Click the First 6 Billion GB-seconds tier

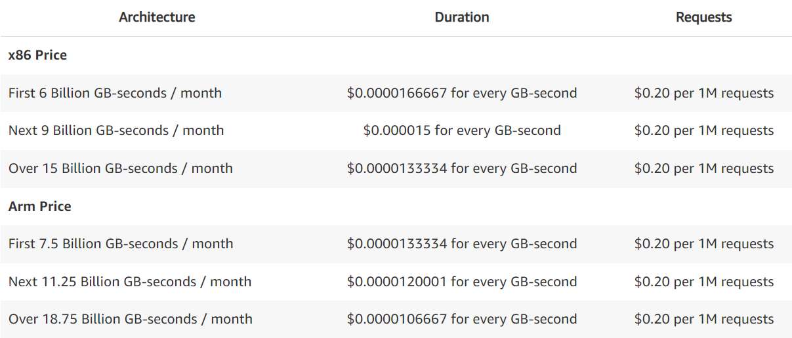pos(115,93)
